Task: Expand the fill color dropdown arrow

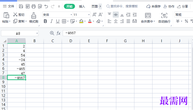Action: coord(85,21)
